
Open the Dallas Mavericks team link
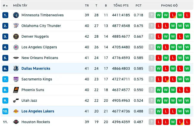(36, 69)
